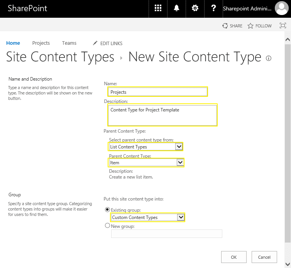Open the settings gear menu

click(x=195, y=8)
